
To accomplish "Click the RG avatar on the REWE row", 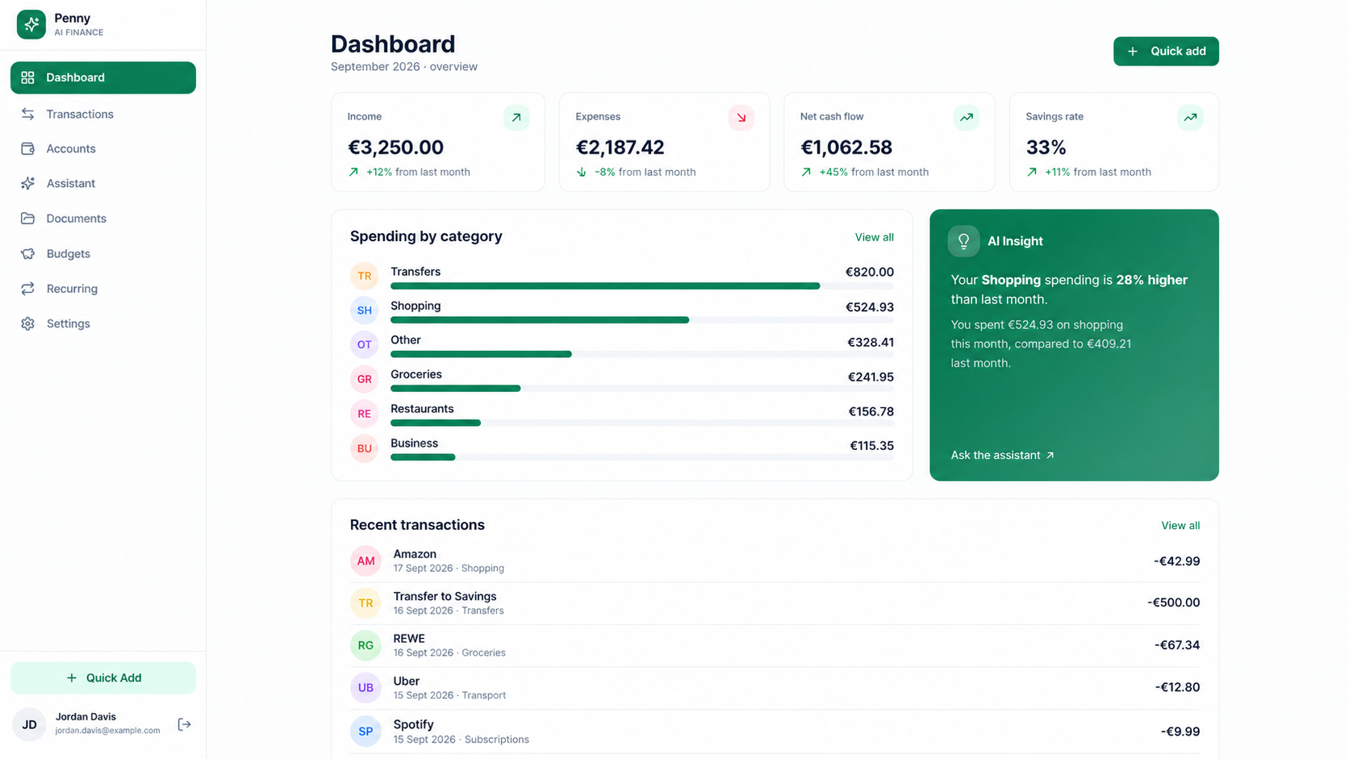I will tap(365, 645).
